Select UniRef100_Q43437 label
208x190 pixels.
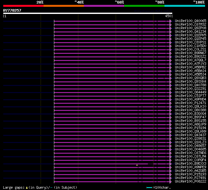point(190,135)
